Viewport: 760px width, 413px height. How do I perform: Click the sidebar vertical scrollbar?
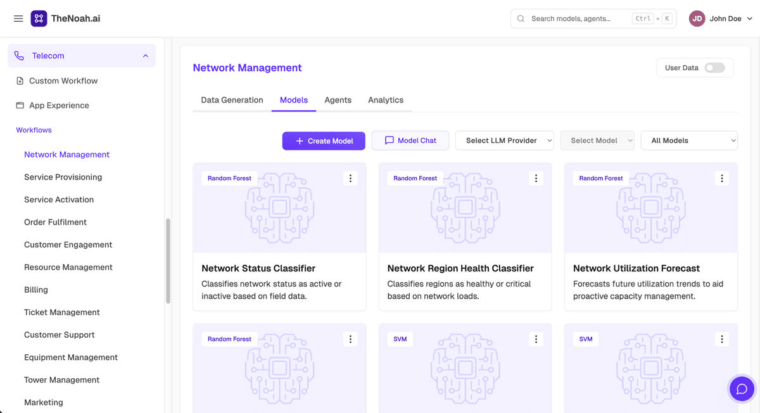coord(168,261)
